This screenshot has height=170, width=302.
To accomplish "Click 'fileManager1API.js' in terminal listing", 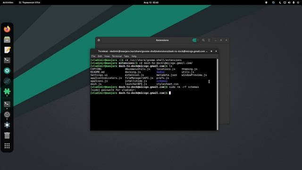I will coord(139,78).
